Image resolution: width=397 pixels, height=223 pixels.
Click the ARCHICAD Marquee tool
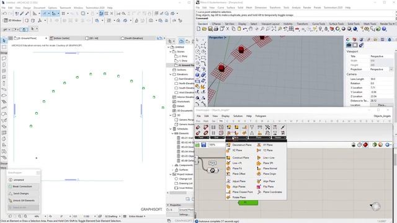4,47
